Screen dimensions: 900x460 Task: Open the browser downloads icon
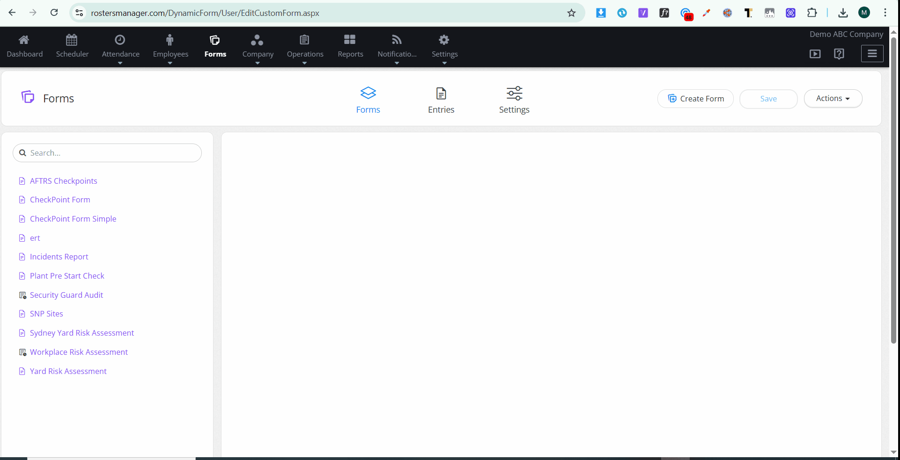click(x=843, y=13)
